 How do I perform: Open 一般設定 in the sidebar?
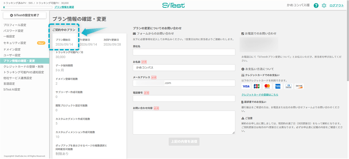[x=9, y=36]
